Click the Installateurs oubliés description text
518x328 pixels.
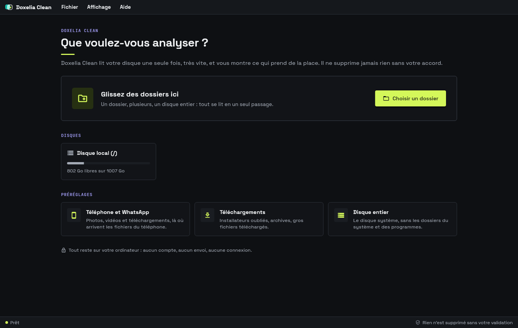click(262, 223)
